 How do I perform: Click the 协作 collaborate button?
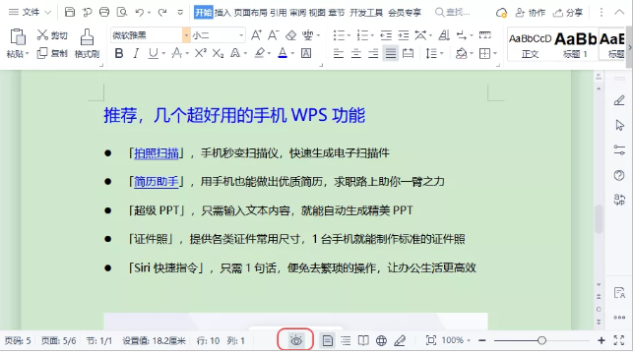tap(531, 13)
